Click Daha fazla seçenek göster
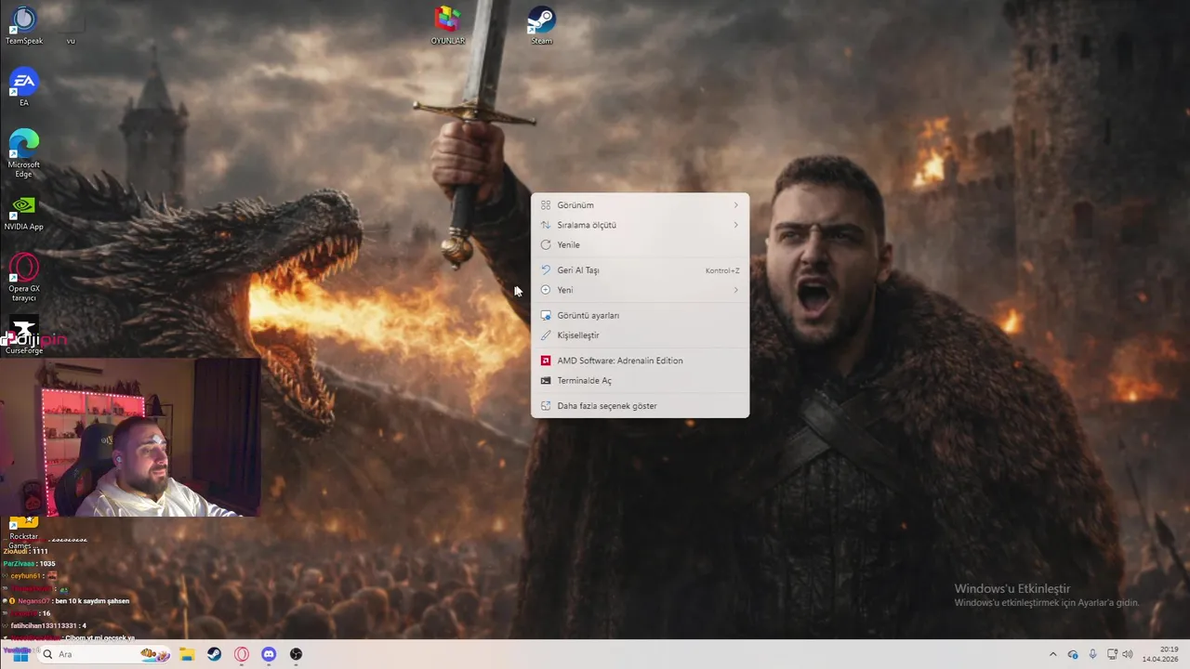Screen dimensions: 1190x669 click(x=640, y=406)
